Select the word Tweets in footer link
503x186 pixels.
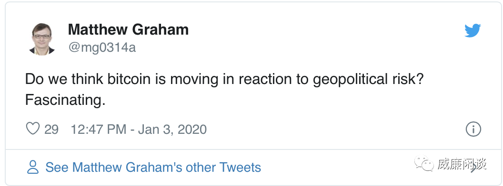(240, 167)
